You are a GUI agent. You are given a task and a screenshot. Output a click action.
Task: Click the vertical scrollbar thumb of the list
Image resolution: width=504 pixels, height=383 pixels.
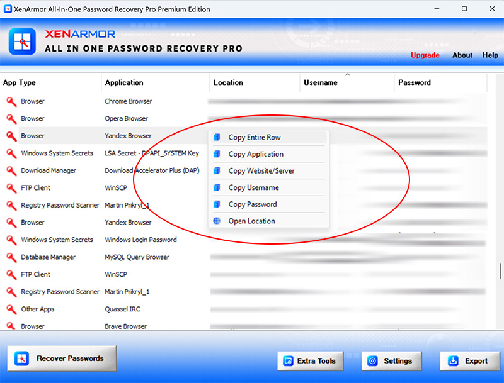click(x=500, y=271)
